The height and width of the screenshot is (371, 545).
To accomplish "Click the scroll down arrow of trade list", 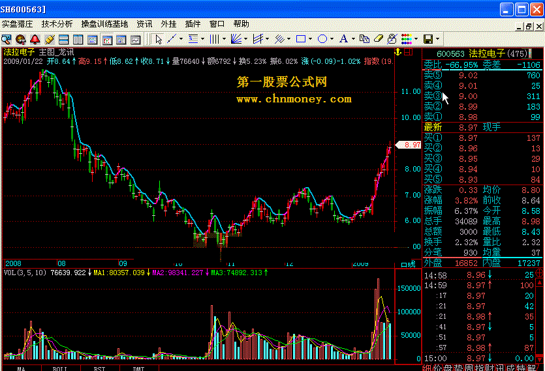I will (x=539, y=359).
